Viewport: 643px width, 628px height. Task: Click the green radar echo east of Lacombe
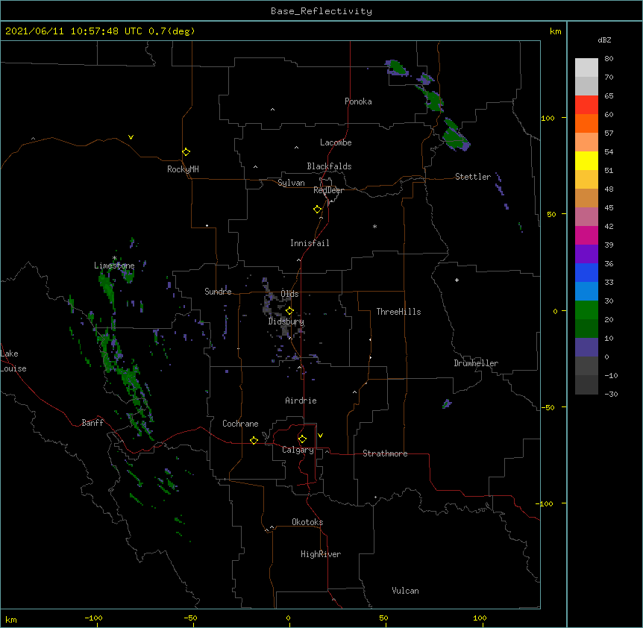[x=455, y=135]
